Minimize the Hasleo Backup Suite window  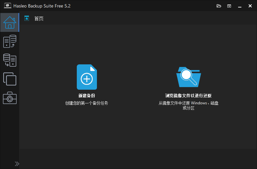pyautogui.click(x=240, y=6)
